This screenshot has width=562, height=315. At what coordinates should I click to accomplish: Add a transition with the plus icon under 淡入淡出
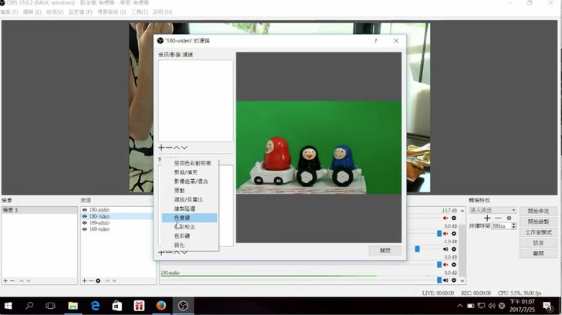click(x=487, y=218)
